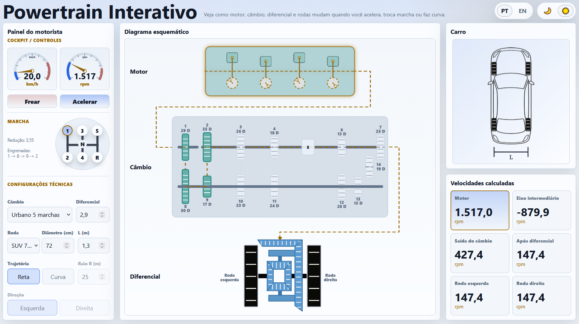Click the left wheel in differential diagram
The width and height of the screenshot is (579, 324).
tap(251, 276)
